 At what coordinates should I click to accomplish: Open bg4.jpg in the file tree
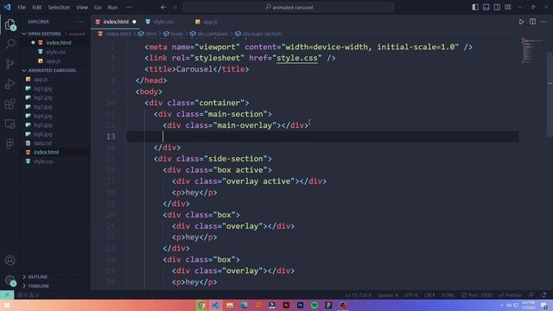[42, 116]
